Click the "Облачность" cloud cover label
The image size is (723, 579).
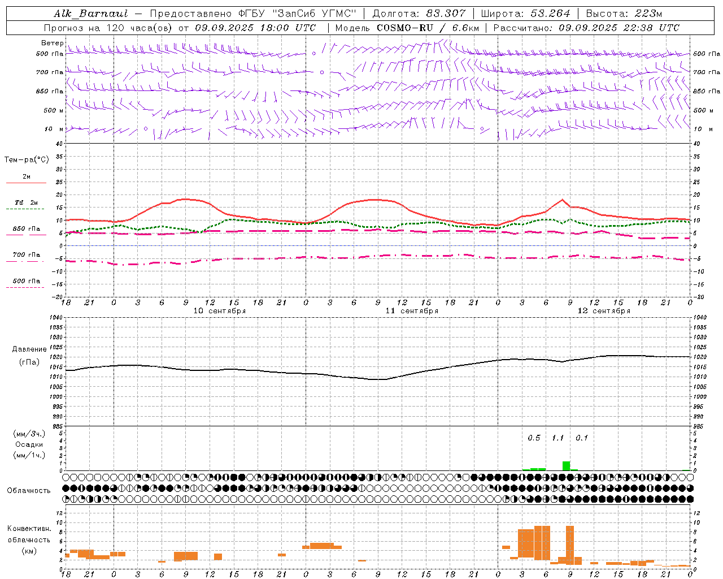tap(29, 490)
